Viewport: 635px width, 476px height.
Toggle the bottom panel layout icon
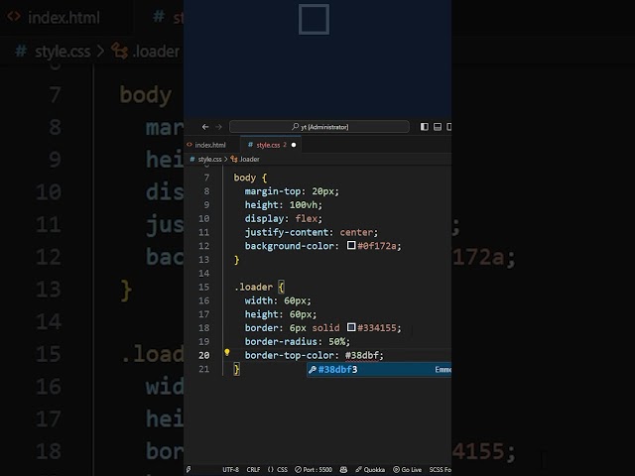click(x=438, y=127)
